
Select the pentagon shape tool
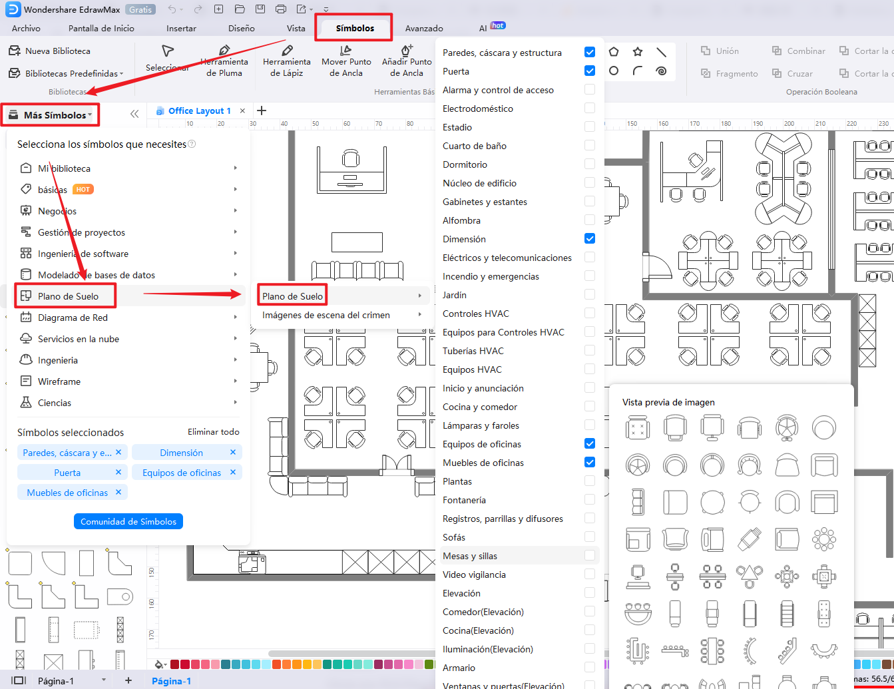tap(614, 52)
